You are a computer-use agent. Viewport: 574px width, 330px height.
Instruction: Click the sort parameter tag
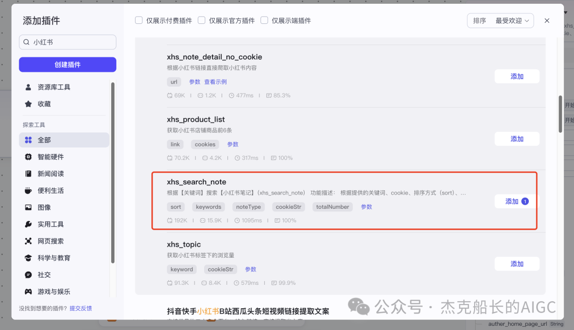point(176,207)
